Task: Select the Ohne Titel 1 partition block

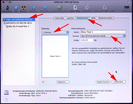Action: pyautogui.click(x=55, y=56)
